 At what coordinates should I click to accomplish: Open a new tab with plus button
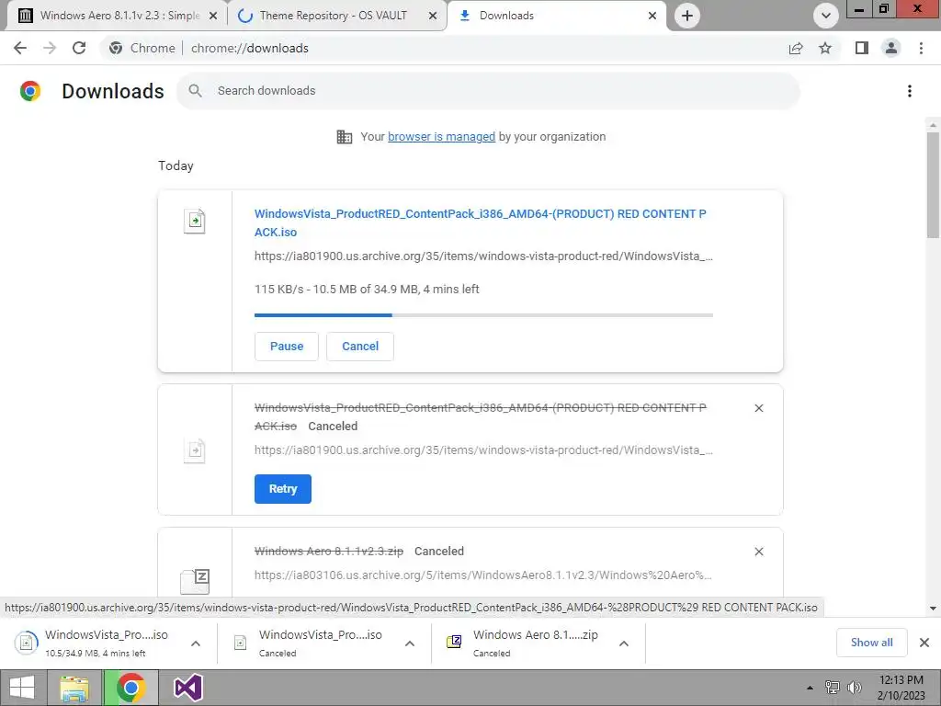click(x=687, y=16)
